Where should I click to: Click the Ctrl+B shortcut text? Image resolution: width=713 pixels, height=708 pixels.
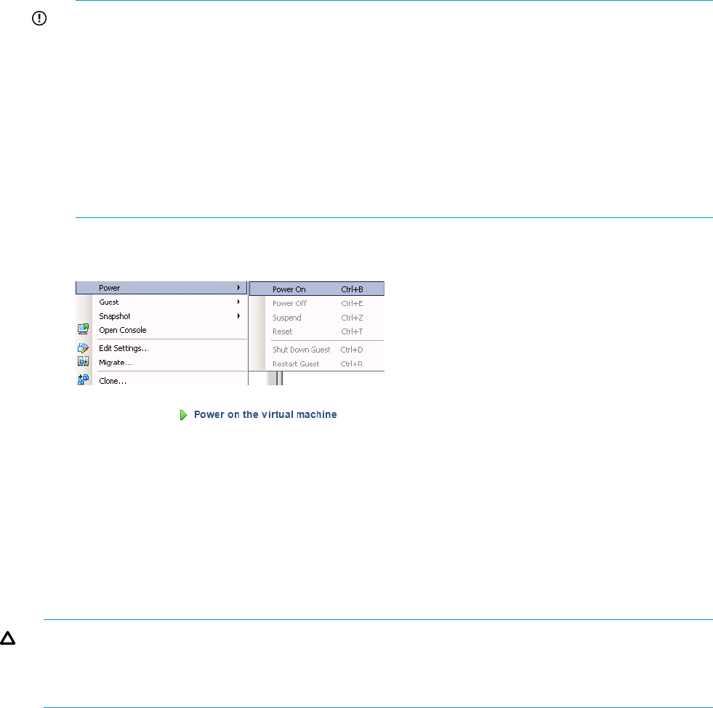352,289
